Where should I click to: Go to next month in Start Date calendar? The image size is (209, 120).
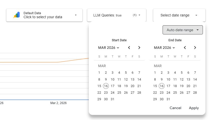tap(139, 48)
